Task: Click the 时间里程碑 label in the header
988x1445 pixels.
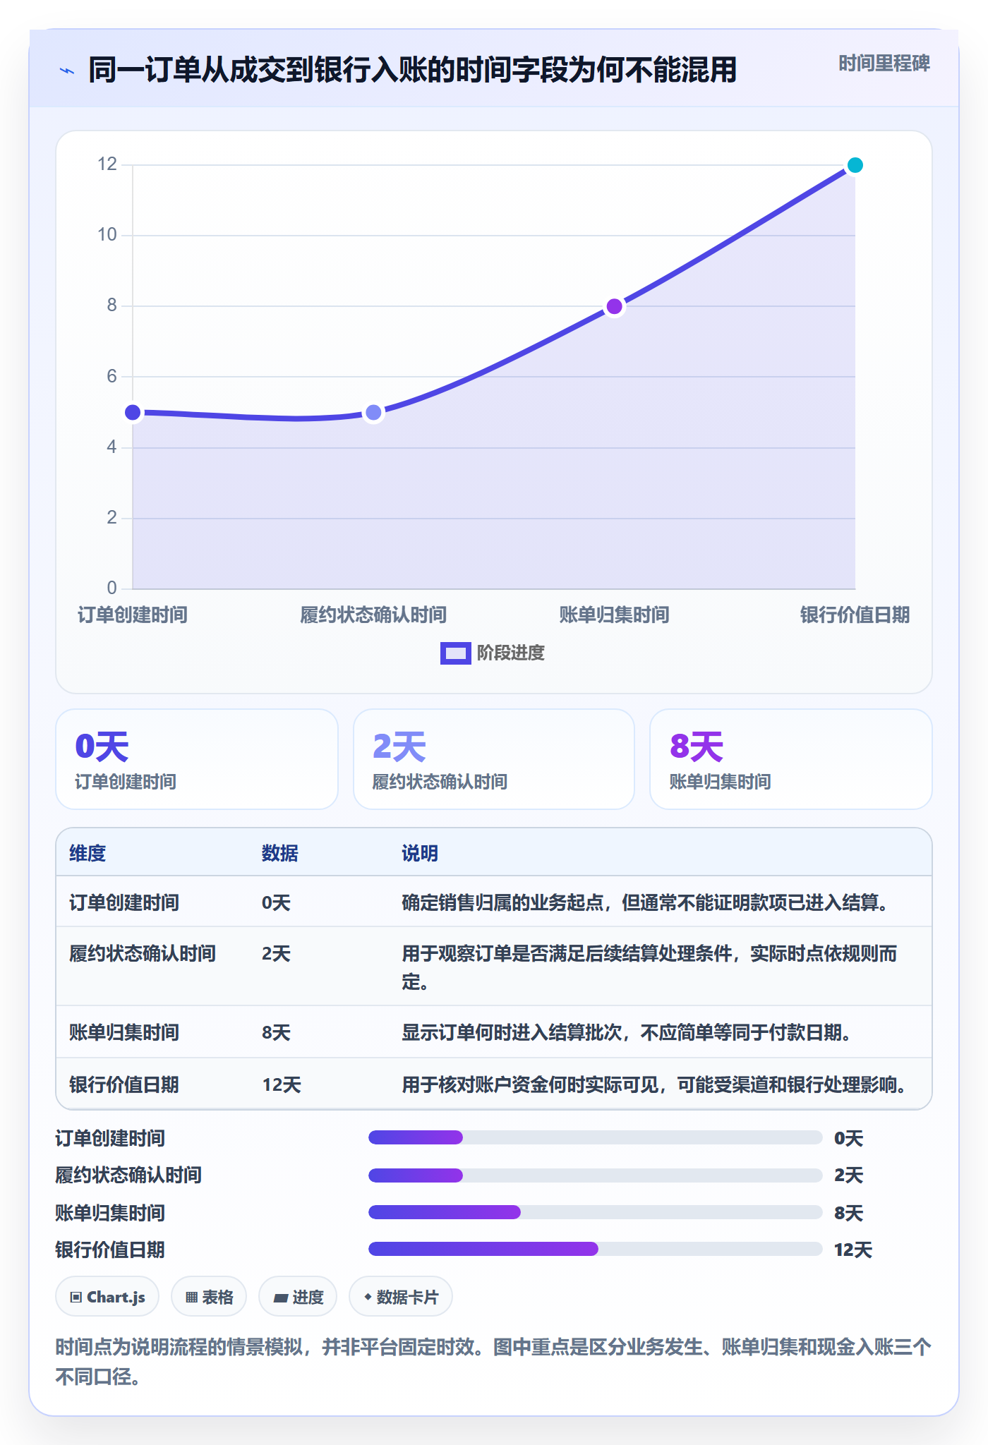Action: [884, 64]
